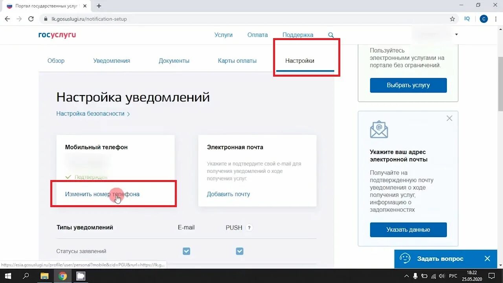The height and width of the screenshot is (283, 503).
Task: Switch to the Уведомления tab
Action: point(112,61)
